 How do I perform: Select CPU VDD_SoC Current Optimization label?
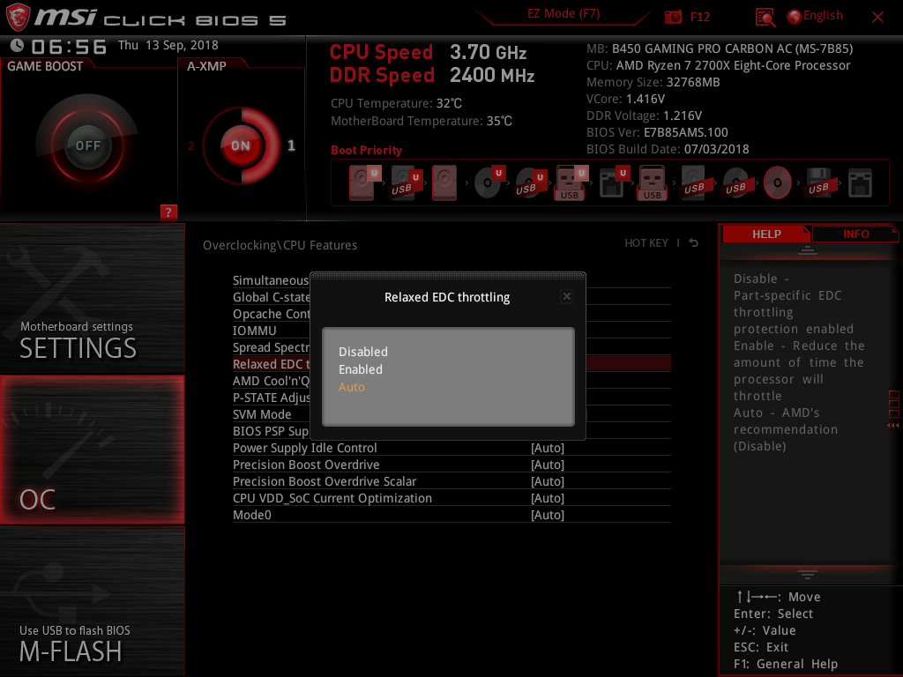click(x=332, y=498)
